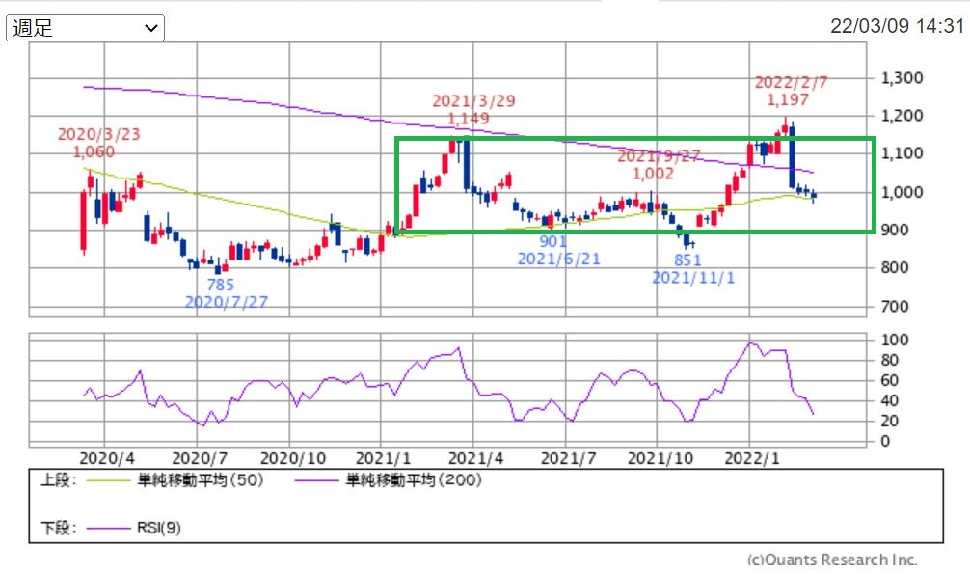This screenshot has width=970, height=574.
Task: Click the 2022/2/7 high date annotation
Action: point(792,82)
